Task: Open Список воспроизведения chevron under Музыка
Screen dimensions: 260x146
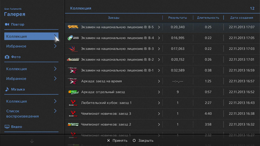Action: tap(55, 111)
